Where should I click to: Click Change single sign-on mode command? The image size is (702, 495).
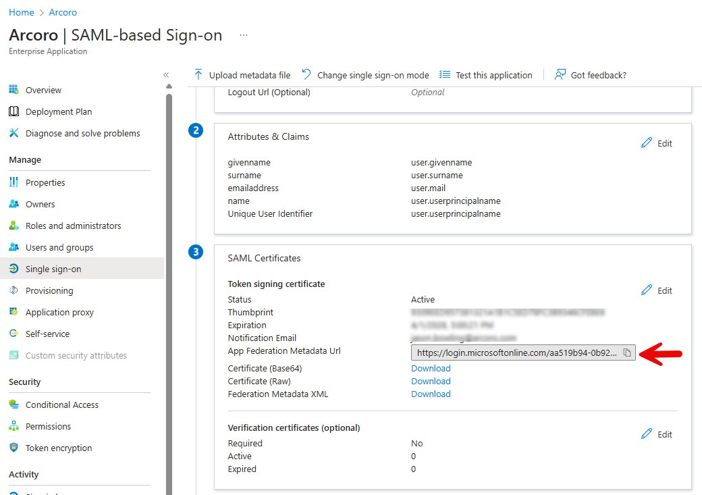coord(365,75)
